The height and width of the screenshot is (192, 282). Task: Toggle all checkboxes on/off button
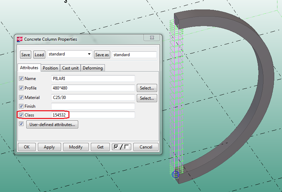point(121,147)
